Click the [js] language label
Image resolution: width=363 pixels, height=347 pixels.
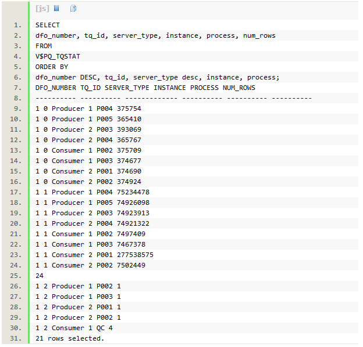tap(42, 9)
